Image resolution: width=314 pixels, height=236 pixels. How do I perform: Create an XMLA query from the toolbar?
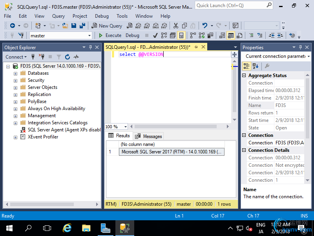(155, 26)
